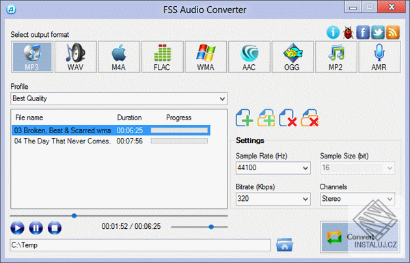Expand the Sample Size 16 dropdown

pyautogui.click(x=357, y=168)
